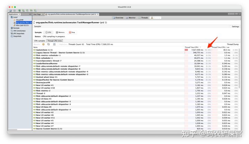Select org.apache.flink.runtime application in the tree
This screenshot has height=144, width=249.
(x=24, y=22)
